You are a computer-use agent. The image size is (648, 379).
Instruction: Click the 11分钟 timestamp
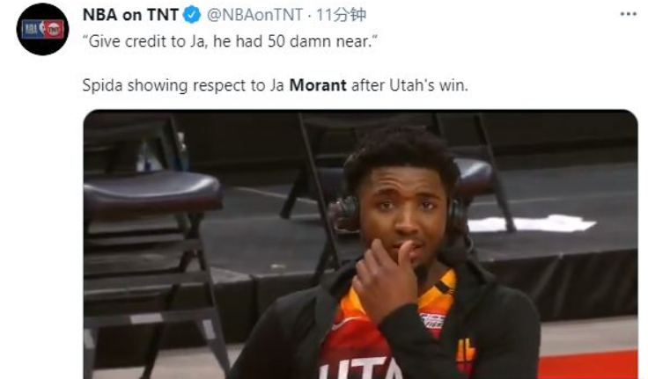pos(341,15)
